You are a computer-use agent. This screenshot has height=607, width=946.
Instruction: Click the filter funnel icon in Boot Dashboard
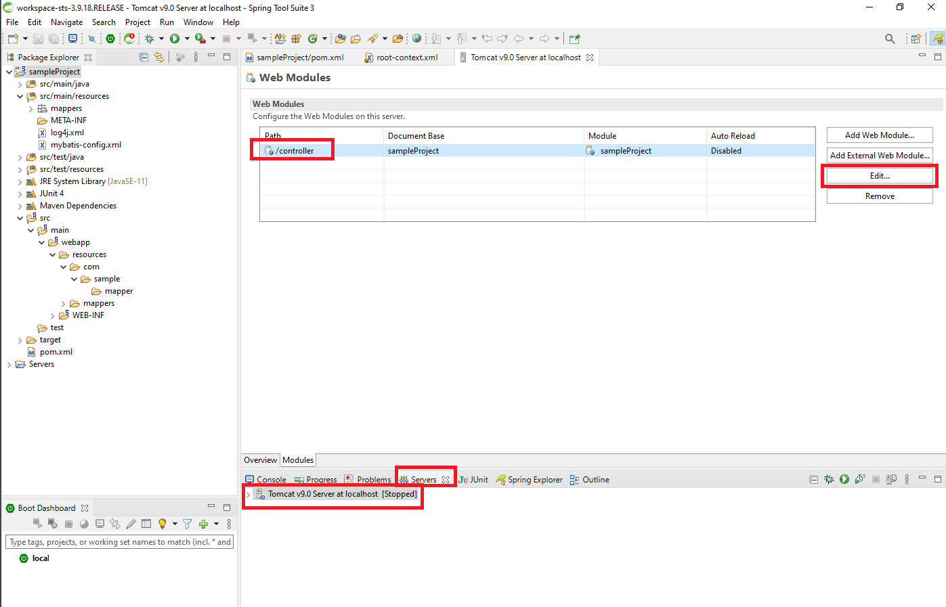[188, 524]
